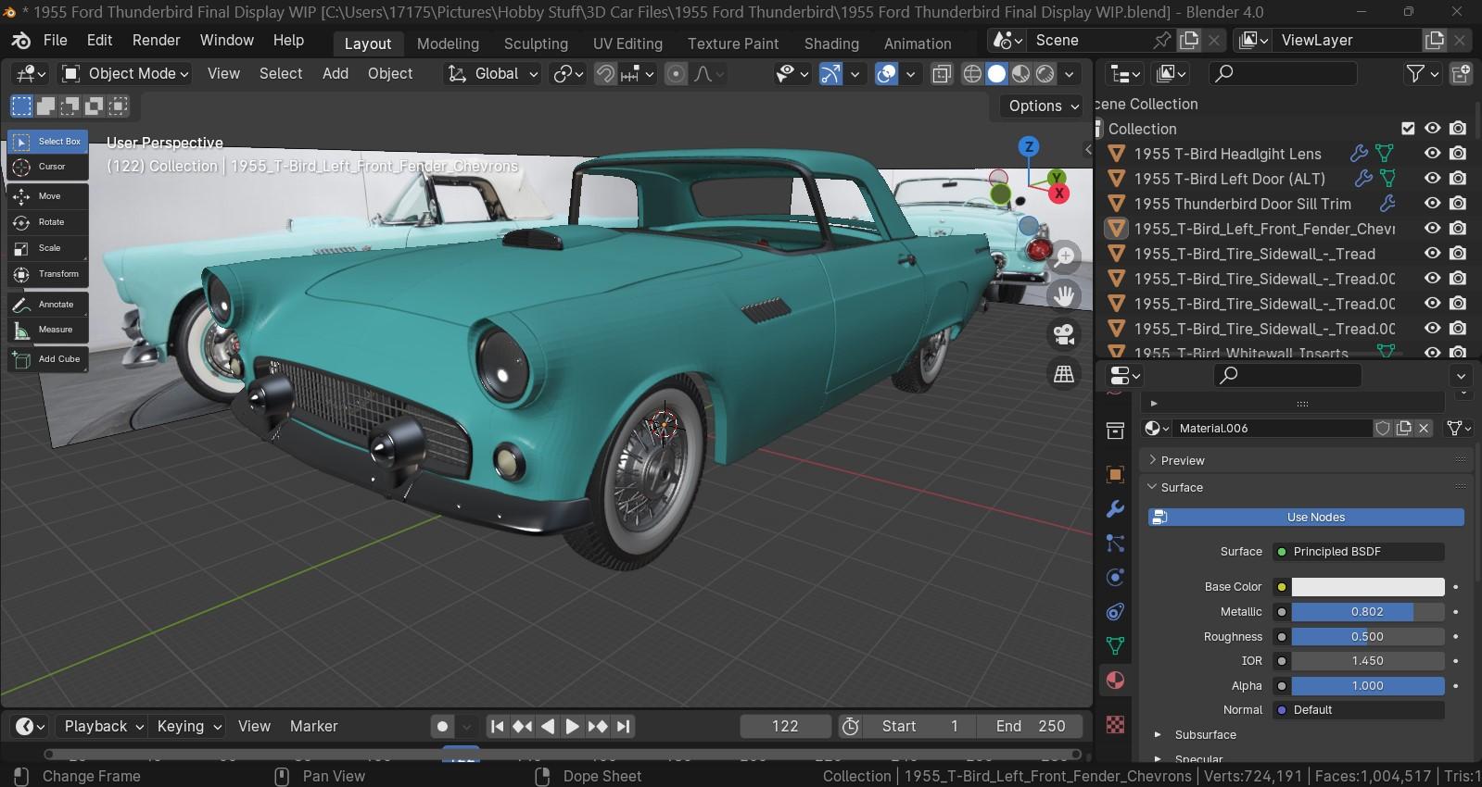
Task: Open the viewport Add menu
Action: 336,74
